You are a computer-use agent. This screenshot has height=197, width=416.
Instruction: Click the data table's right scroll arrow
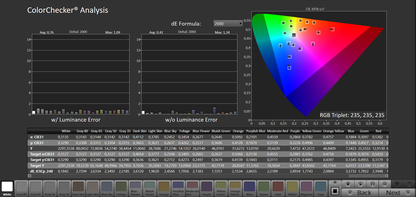(387, 176)
